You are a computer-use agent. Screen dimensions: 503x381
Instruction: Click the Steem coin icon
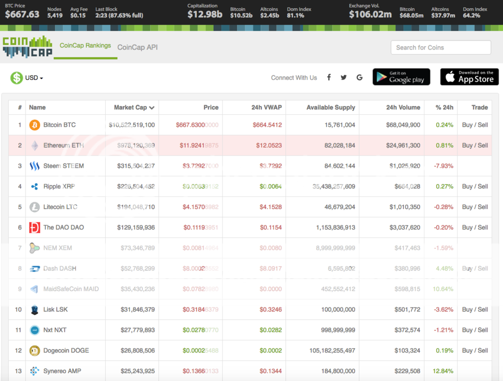coord(34,166)
